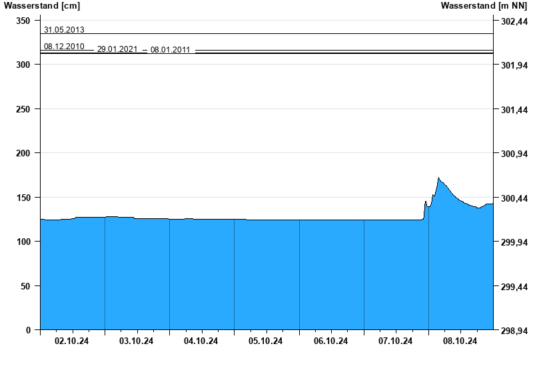Select the 200 cm y-axis tick label
Image resolution: width=533 pixels, height=366 pixels.
[23, 153]
